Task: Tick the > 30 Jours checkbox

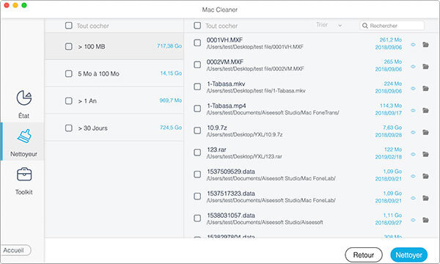Action: (x=69, y=128)
